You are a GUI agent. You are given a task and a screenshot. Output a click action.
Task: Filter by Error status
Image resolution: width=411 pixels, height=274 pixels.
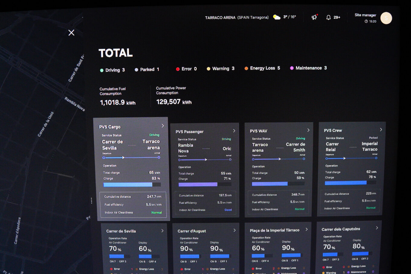186,69
